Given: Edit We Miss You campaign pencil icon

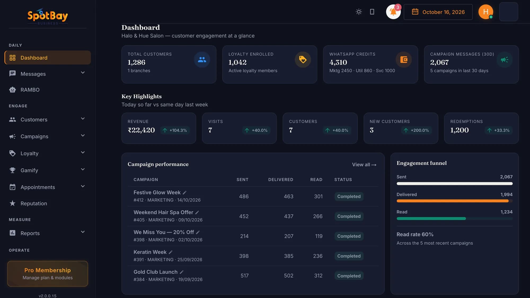Looking at the screenshot, I should [198, 232].
